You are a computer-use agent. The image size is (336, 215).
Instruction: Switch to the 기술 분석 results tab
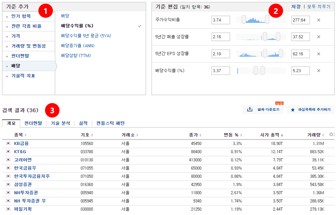[61, 123]
